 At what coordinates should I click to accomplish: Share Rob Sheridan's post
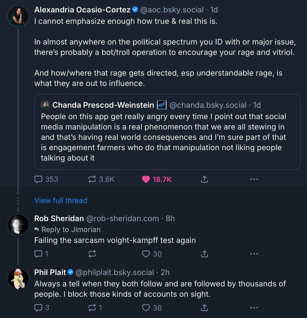click(204, 254)
